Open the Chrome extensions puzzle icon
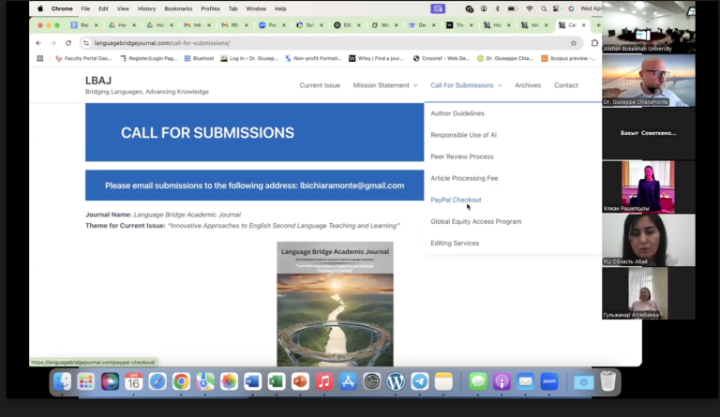The image size is (720, 417). pos(594,43)
